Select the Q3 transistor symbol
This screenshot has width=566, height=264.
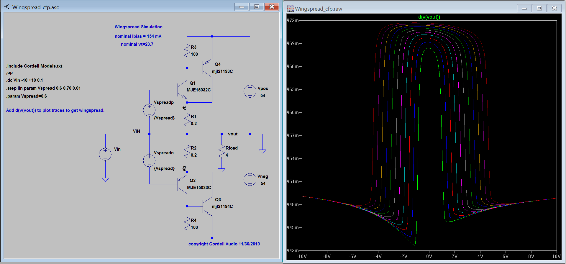207,206
